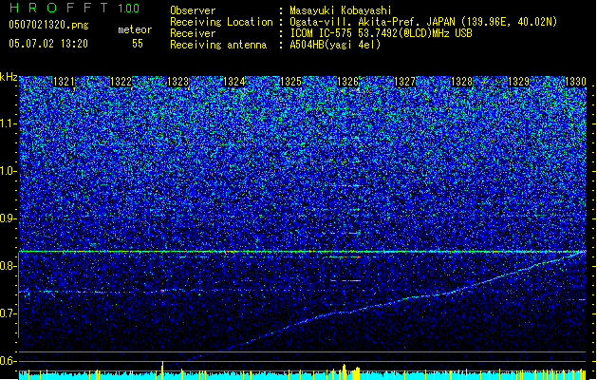Screen dimensions: 597x380
Task: Click the kHz axis label
Action: 9,77
